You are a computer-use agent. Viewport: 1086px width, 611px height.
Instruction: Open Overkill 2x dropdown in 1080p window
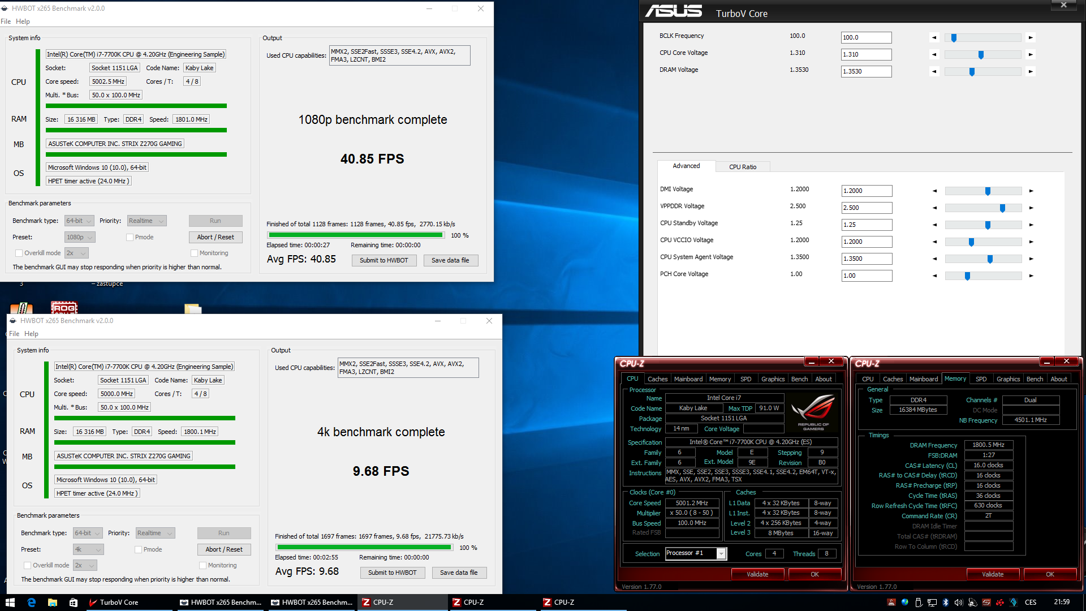click(76, 253)
